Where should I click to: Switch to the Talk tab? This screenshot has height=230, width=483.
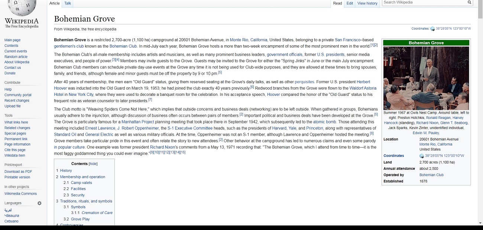point(68,3)
